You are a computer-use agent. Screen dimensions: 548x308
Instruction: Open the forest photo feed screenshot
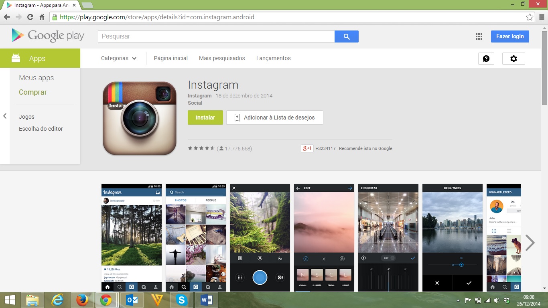click(132, 237)
